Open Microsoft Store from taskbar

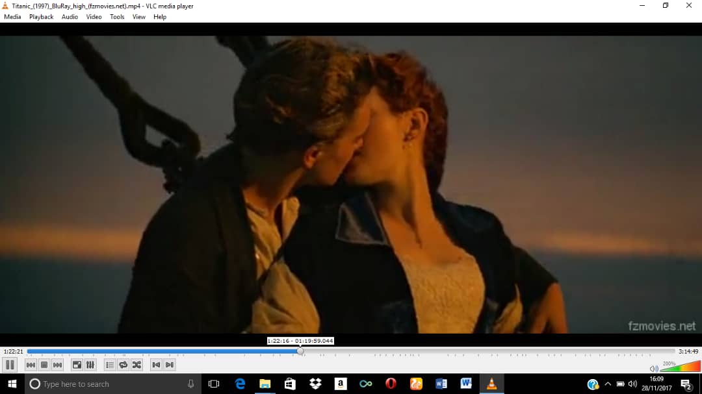(x=290, y=384)
